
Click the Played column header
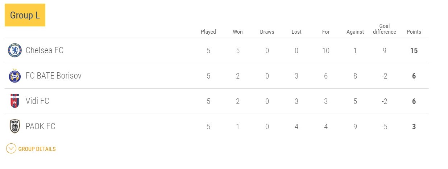pyautogui.click(x=208, y=32)
